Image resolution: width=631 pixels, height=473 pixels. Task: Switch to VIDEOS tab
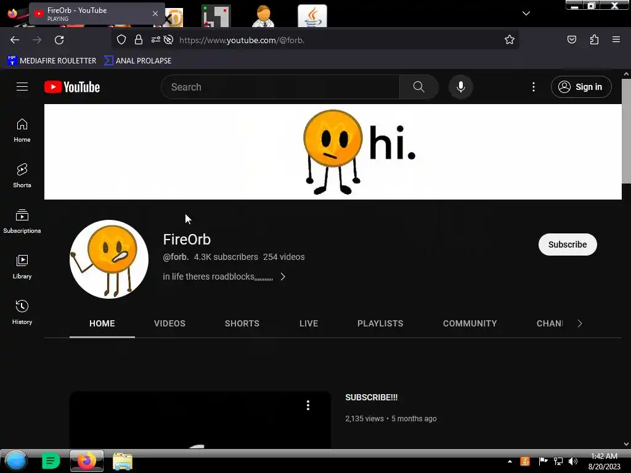tap(170, 323)
